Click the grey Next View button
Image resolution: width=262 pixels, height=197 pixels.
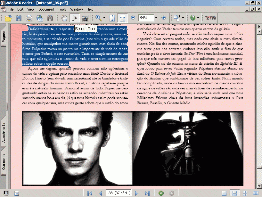point(172,193)
